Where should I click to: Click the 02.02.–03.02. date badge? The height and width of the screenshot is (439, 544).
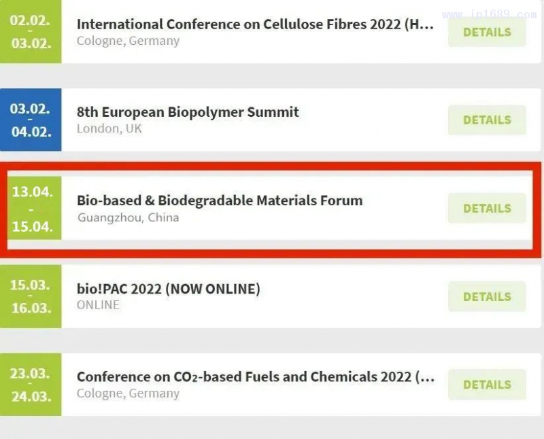[x=31, y=31]
